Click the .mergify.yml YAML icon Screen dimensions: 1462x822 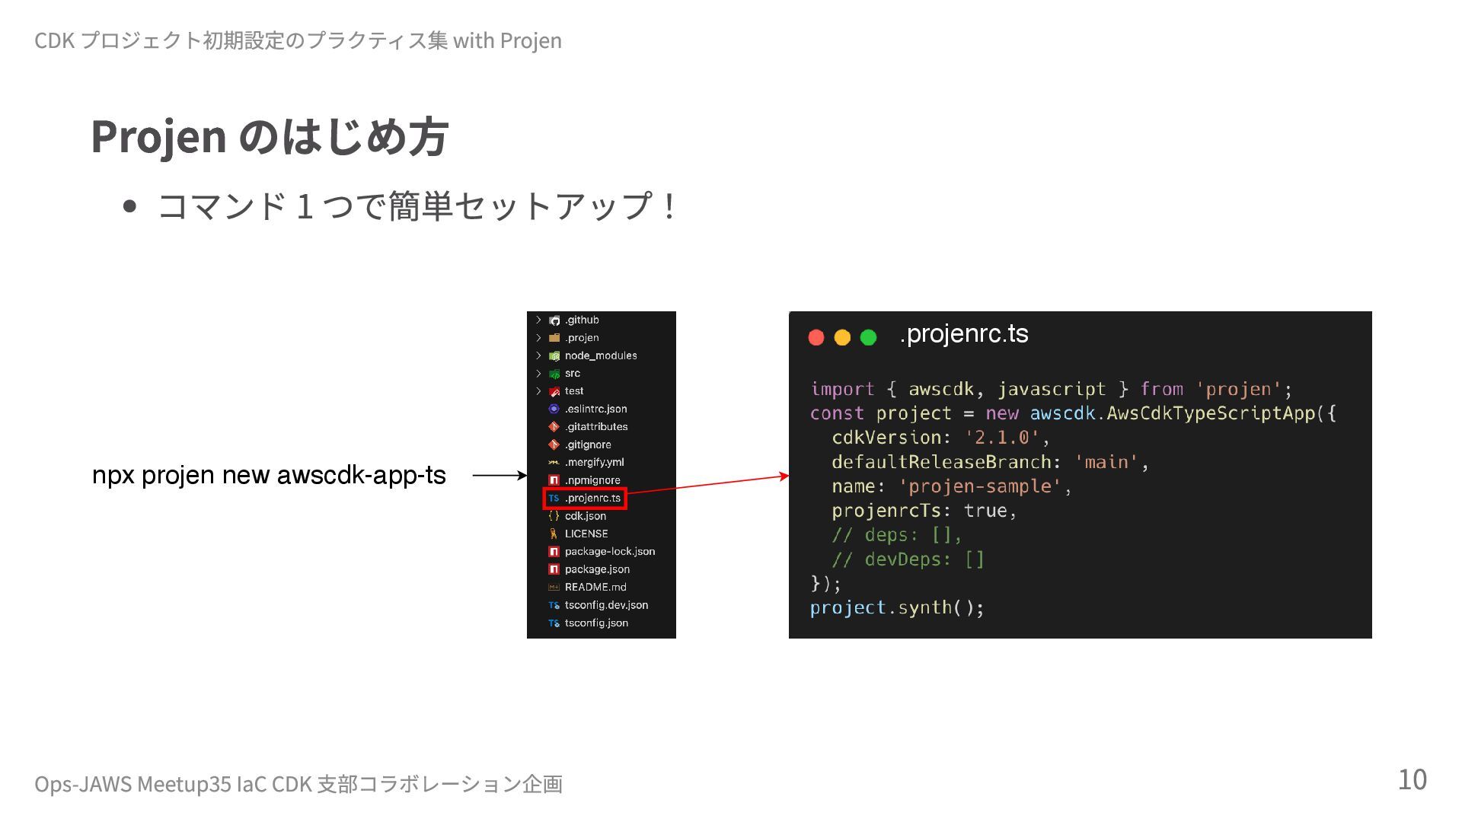point(554,462)
